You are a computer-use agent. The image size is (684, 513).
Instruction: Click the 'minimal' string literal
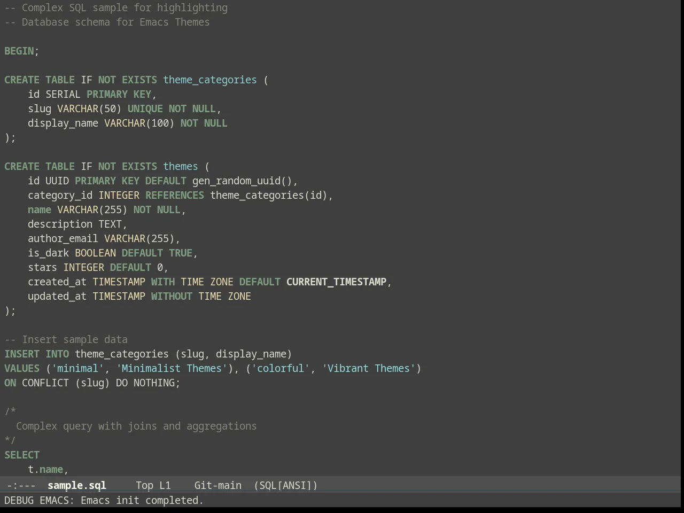pos(77,368)
